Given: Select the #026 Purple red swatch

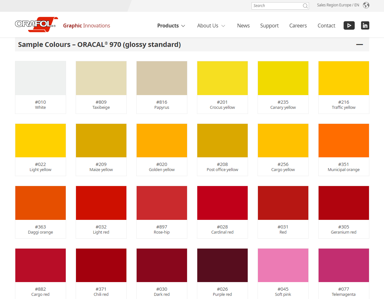Looking at the screenshot, I should click(222, 273).
